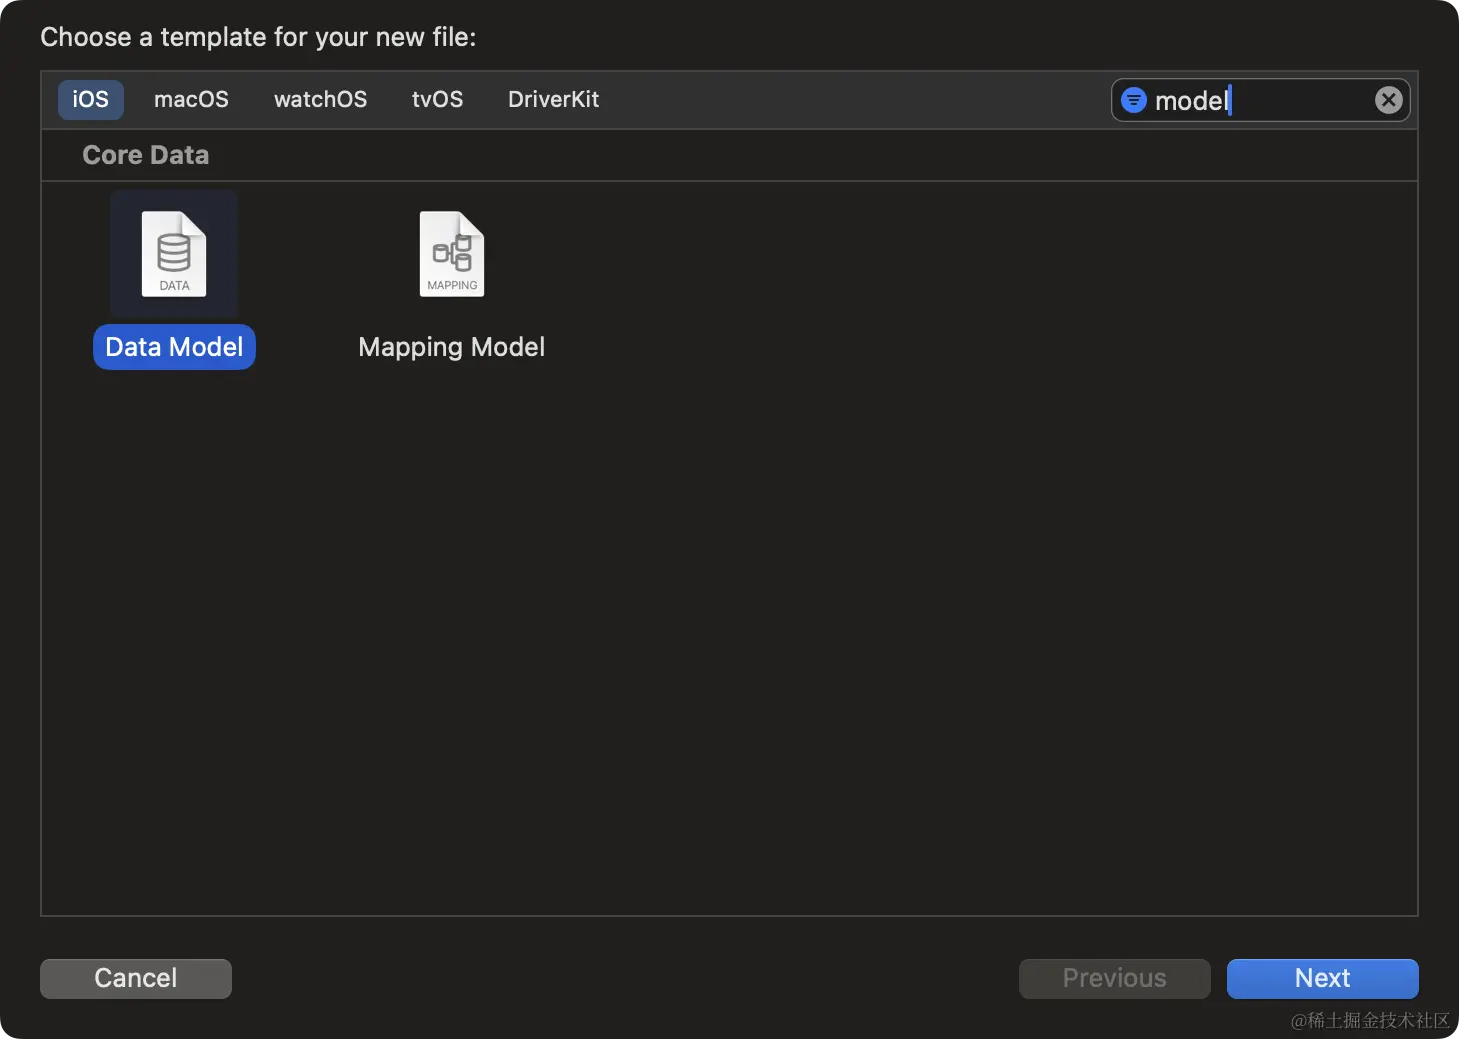Image resolution: width=1459 pixels, height=1039 pixels.
Task: Switch to the macOS platform tab
Action: pos(191,100)
